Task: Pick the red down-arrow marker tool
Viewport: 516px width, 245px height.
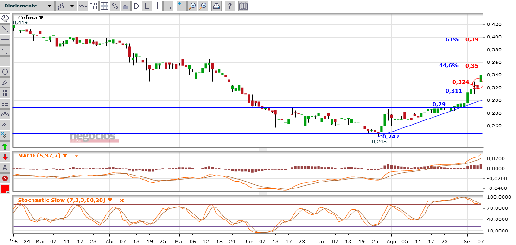Action: 5,157
